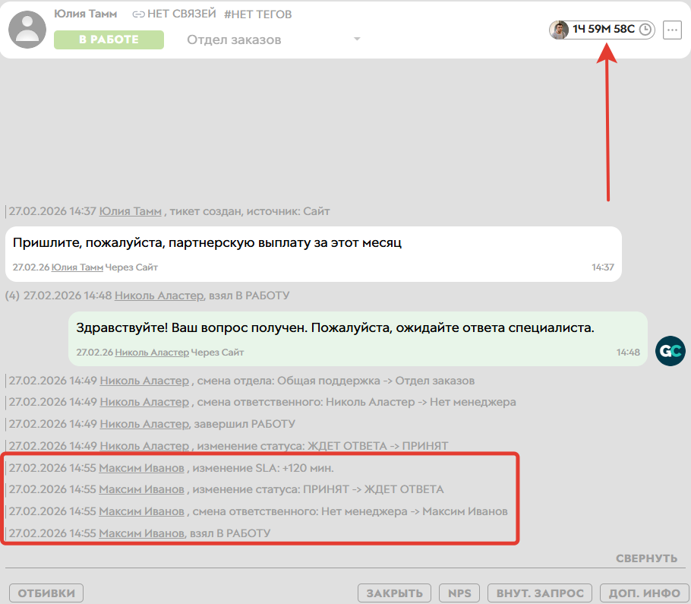
Task: Open ВНУТ. ЗАПРОС internal request
Action: (540, 593)
